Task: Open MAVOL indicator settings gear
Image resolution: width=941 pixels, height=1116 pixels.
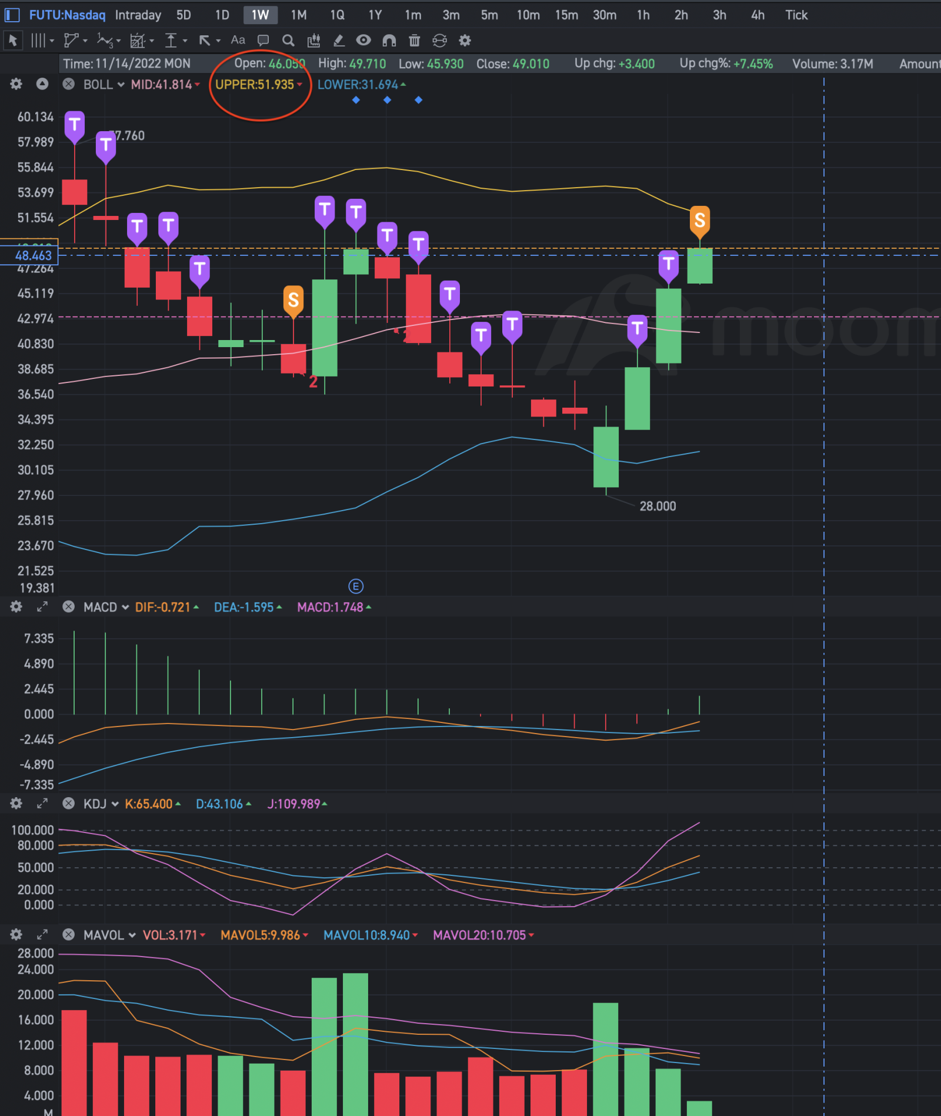Action: click(x=16, y=934)
